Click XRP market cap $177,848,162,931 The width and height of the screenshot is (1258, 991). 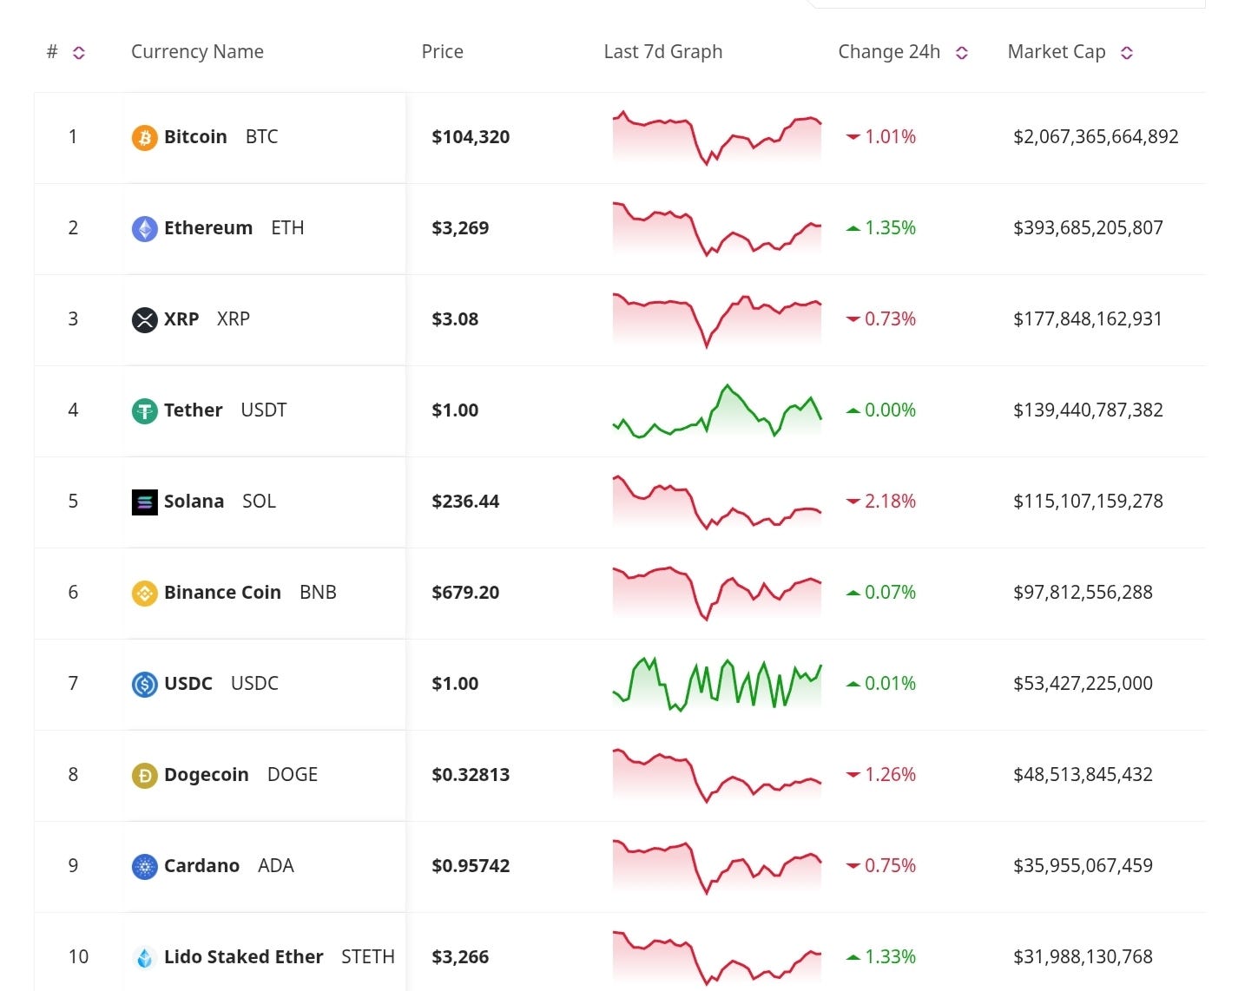coord(1088,319)
